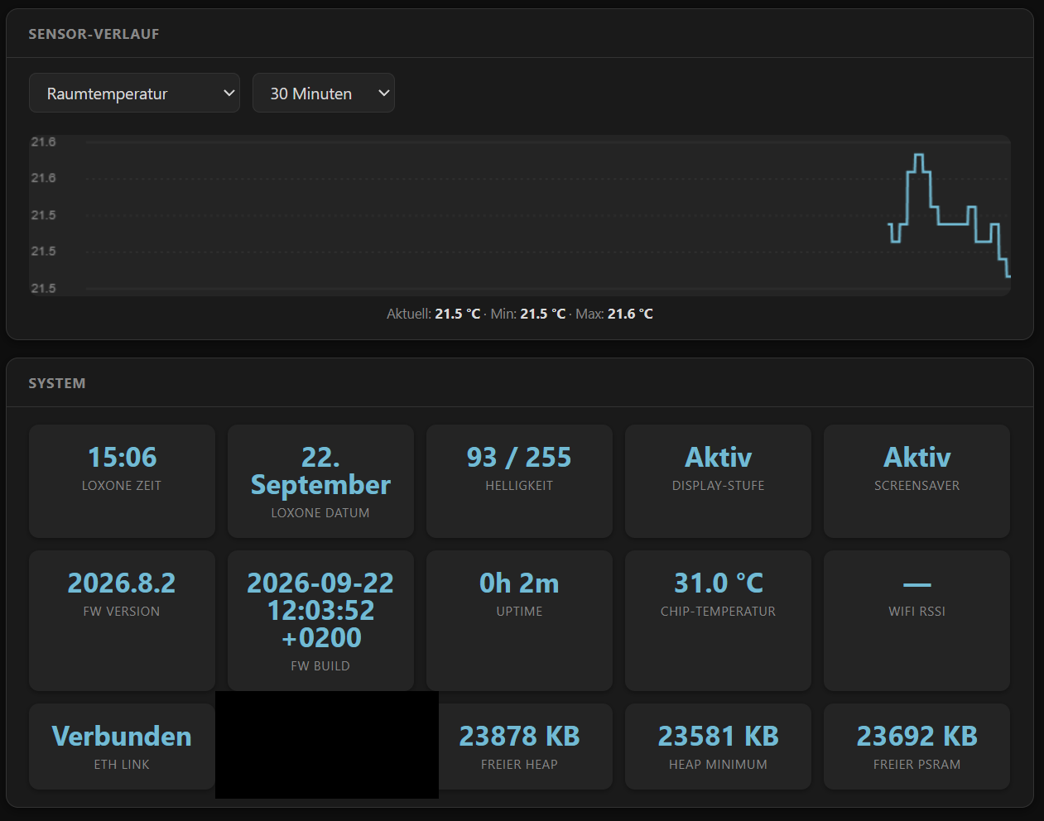Click the 15:06 Loxone Zeit value
Screen dimensions: 1044x821
(x=122, y=457)
